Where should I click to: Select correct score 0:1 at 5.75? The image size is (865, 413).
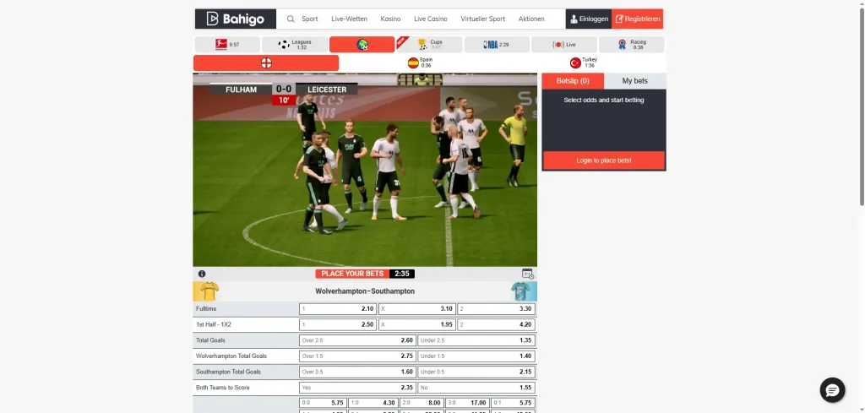[512, 403]
